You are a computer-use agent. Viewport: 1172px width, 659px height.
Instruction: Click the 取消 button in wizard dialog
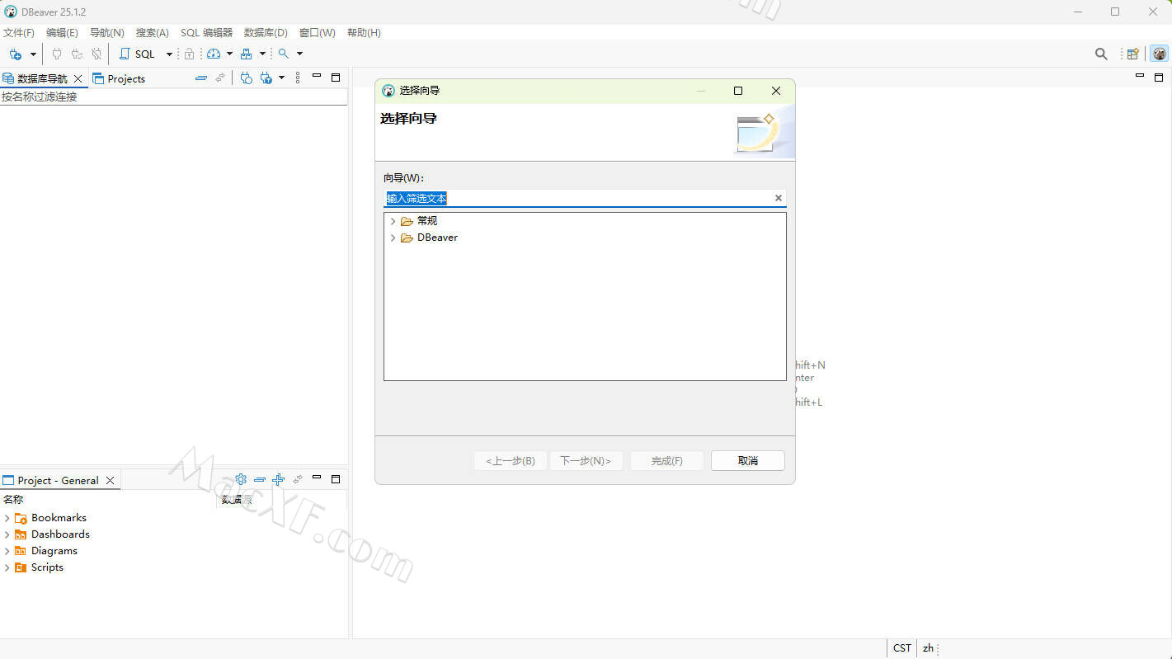[x=748, y=460]
